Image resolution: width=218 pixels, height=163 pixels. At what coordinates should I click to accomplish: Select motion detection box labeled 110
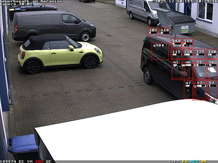pos(165,32)
